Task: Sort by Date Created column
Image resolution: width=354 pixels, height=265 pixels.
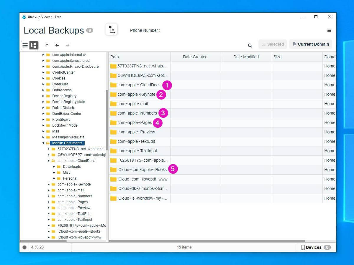Action: (x=196, y=57)
